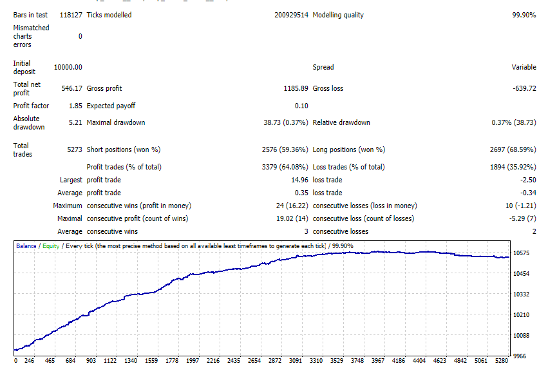Click the 9966 chart axis label

click(x=519, y=356)
